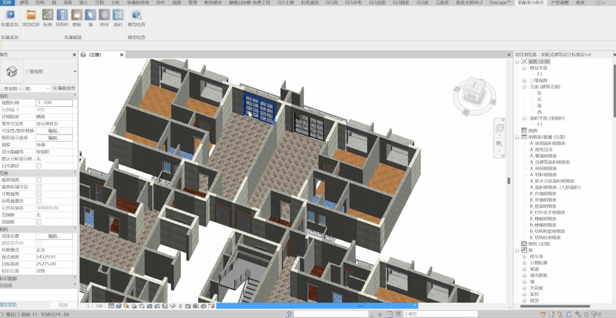The width and height of the screenshot is (616, 318).
Task: Click the 结构柱 structural column icon
Action: pos(62,15)
